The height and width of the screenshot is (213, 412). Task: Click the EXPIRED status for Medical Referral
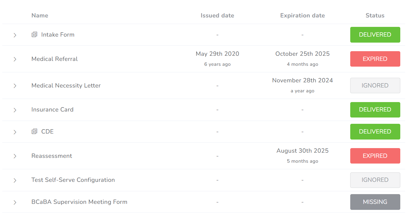(x=375, y=59)
